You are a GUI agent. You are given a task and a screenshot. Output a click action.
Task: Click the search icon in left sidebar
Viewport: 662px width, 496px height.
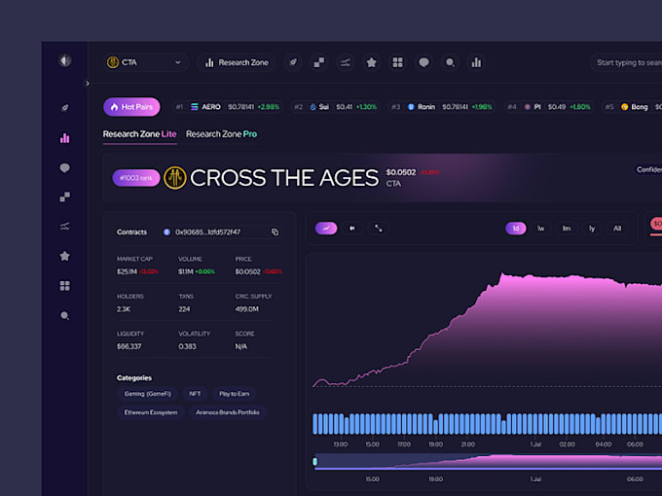pyautogui.click(x=64, y=315)
